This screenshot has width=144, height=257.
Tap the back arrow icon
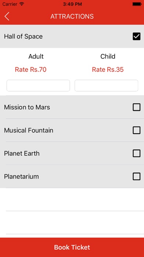pos(7,16)
